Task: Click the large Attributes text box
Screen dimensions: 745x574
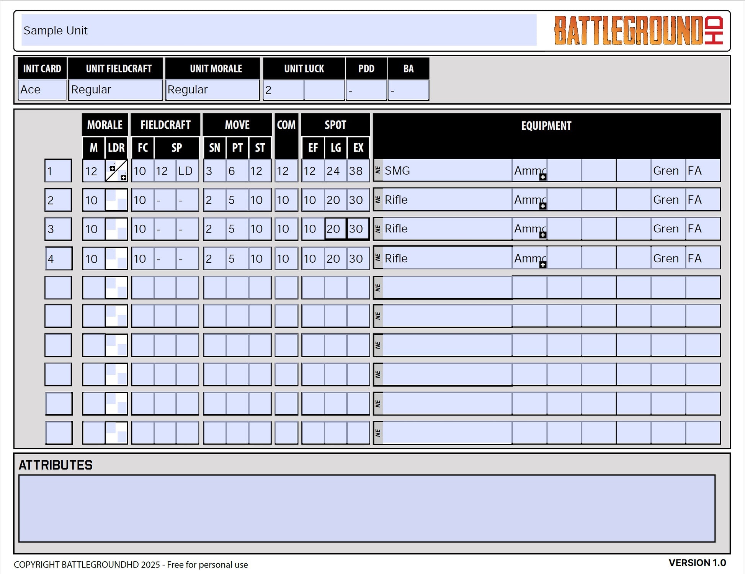Action: click(x=366, y=508)
